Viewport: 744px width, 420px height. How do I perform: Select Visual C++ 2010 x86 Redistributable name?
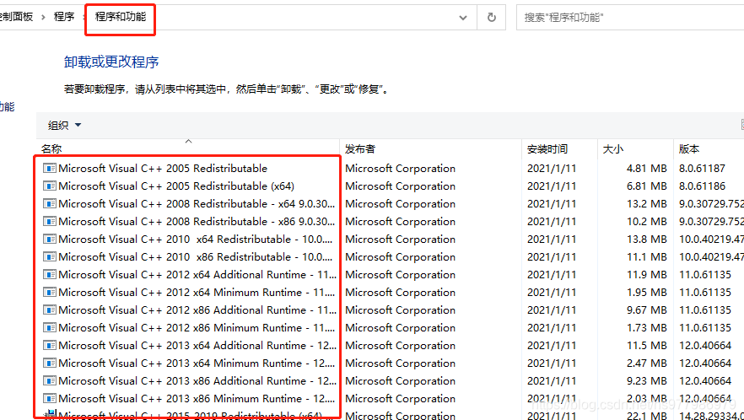(x=195, y=256)
